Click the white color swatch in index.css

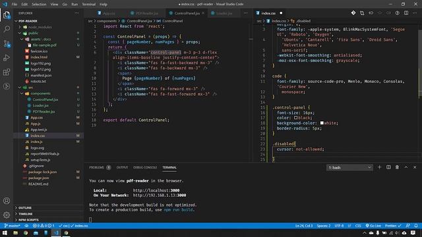(322, 123)
